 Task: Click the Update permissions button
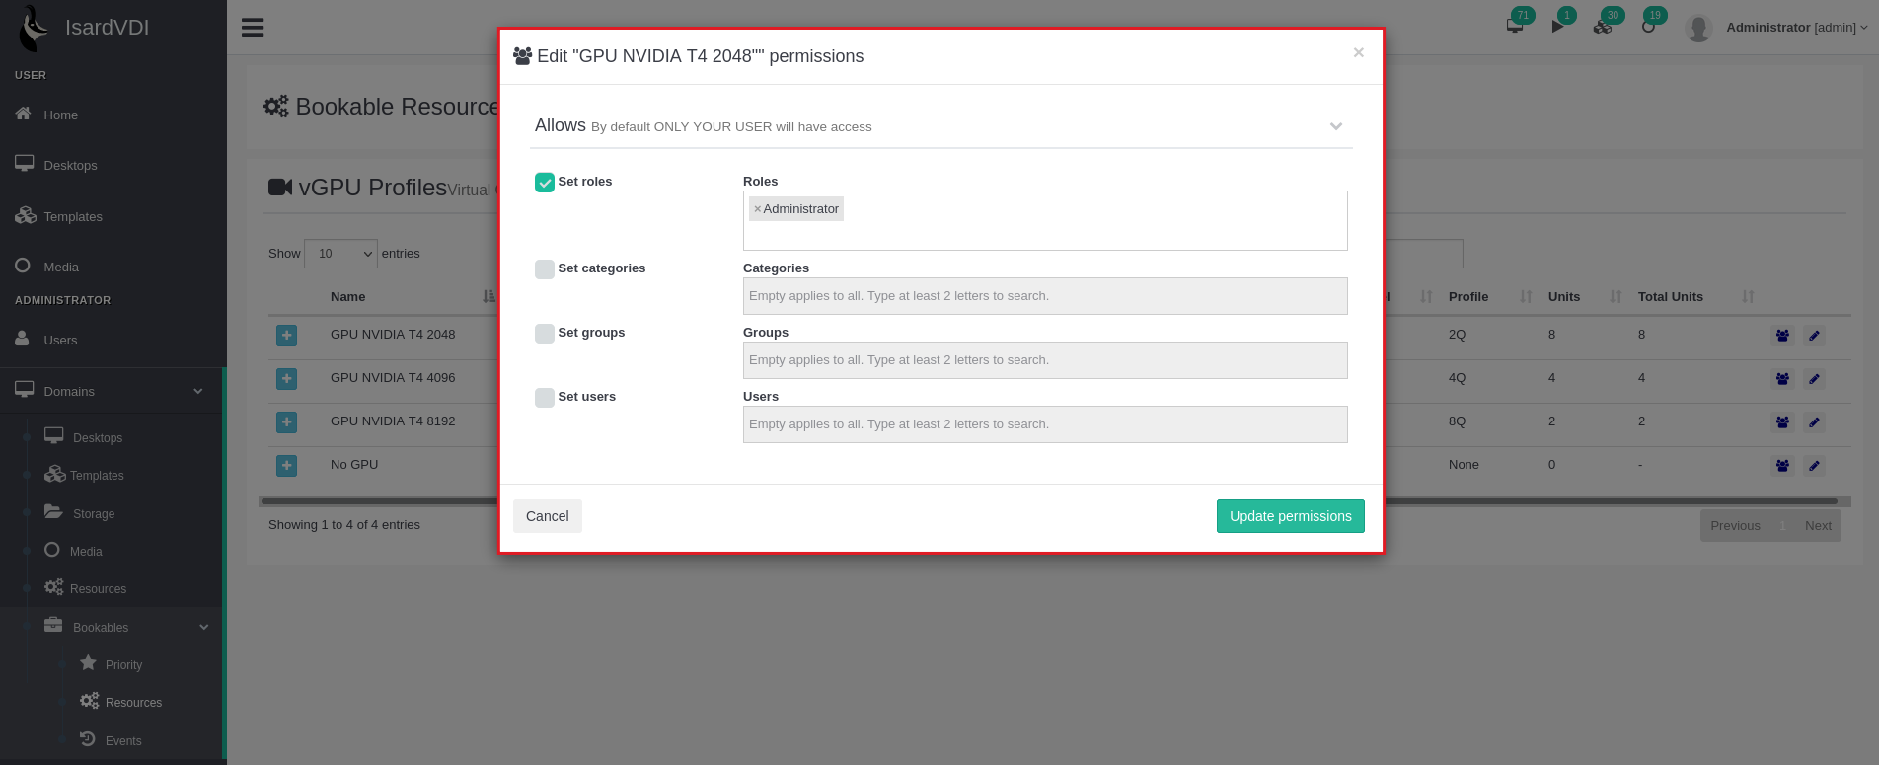click(x=1290, y=516)
